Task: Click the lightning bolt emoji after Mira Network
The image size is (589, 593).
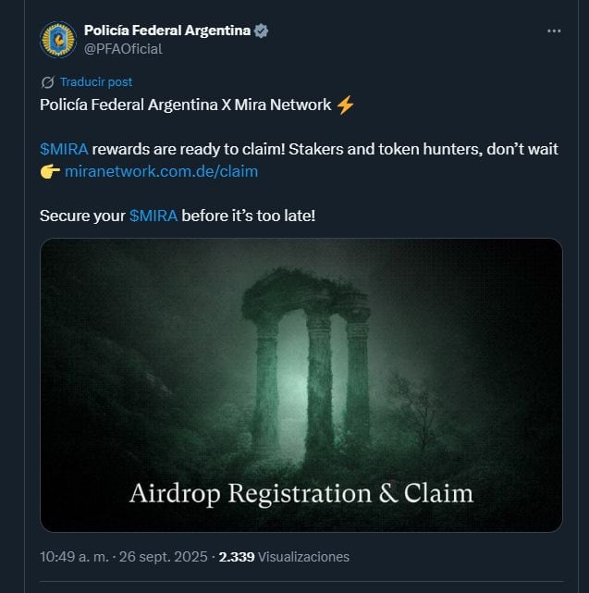Action: (345, 105)
